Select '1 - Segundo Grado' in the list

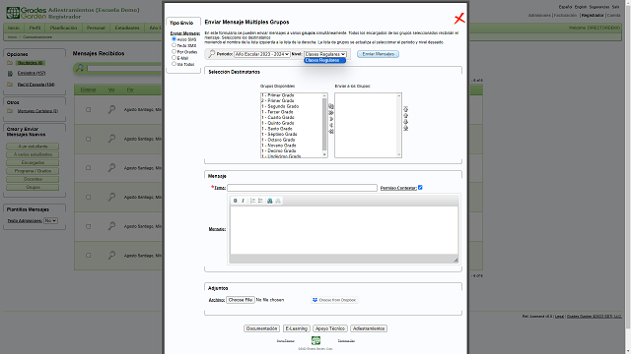point(280,106)
